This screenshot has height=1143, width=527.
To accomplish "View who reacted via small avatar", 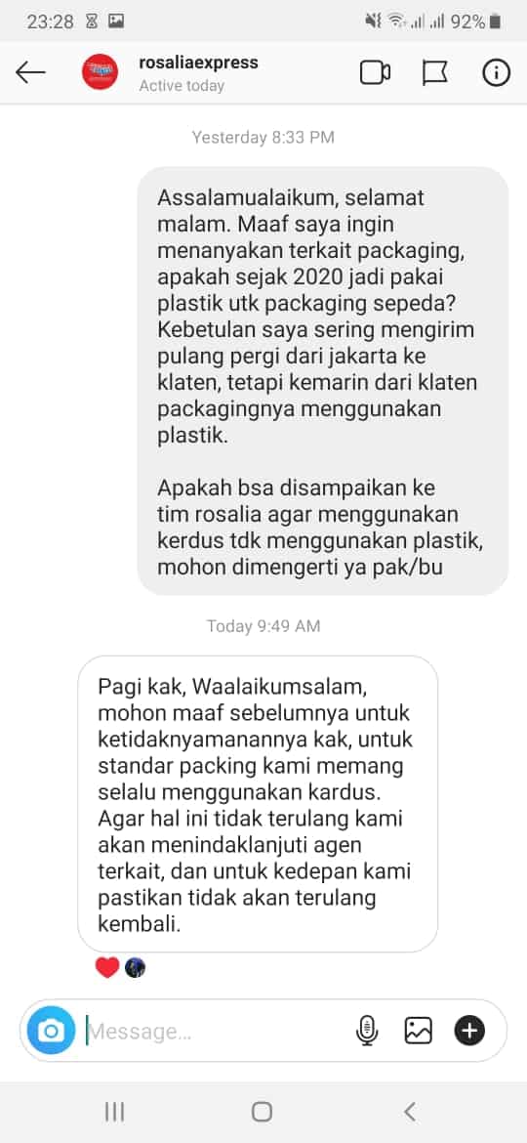I will point(135,967).
